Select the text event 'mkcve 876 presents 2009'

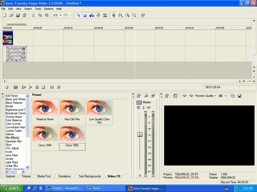[16, 54]
